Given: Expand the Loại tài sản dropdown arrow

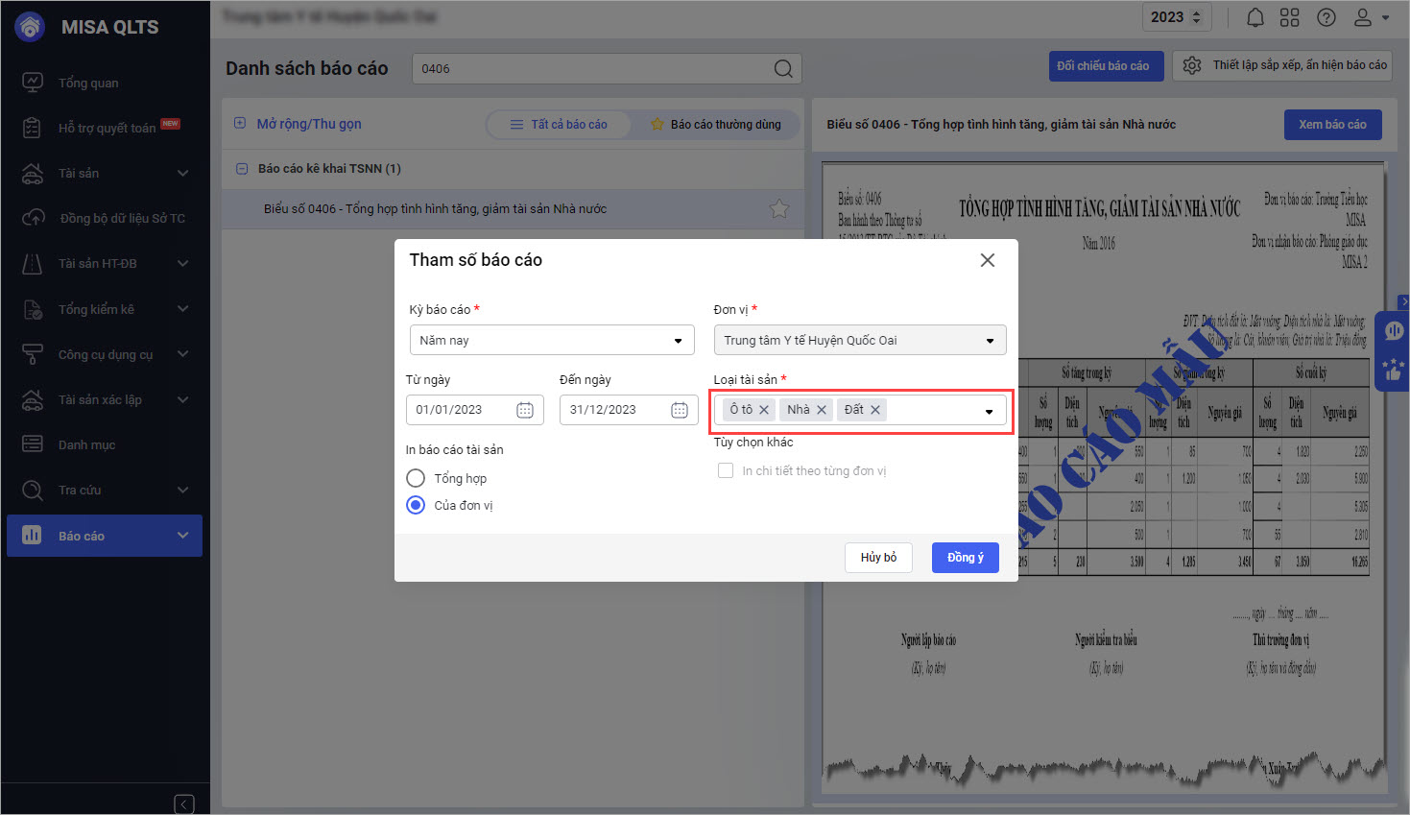Looking at the screenshot, I should tap(990, 412).
